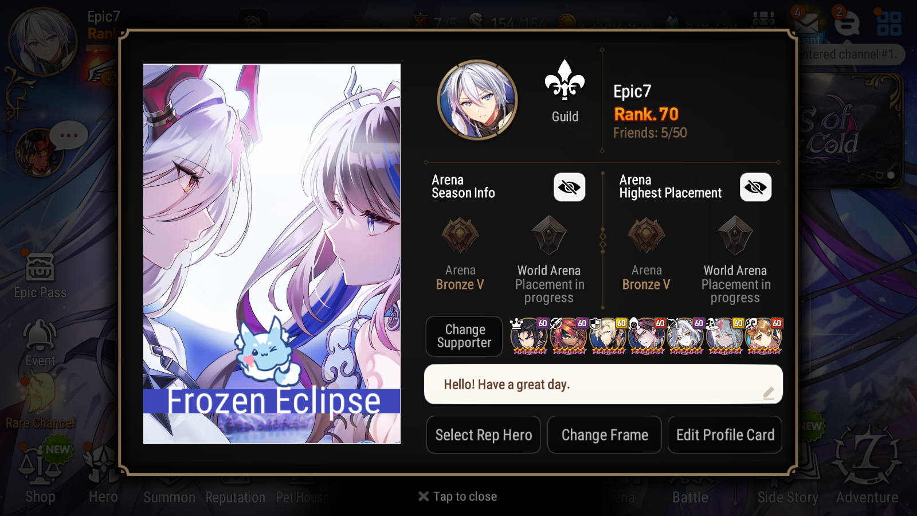Click the 'Hello! Have a great day.' field
Screen dimensions: 917x516
[x=604, y=384]
